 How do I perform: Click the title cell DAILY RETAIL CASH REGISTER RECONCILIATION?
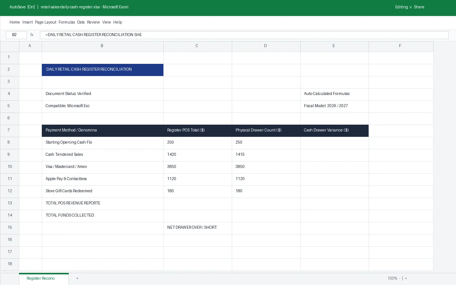click(103, 70)
